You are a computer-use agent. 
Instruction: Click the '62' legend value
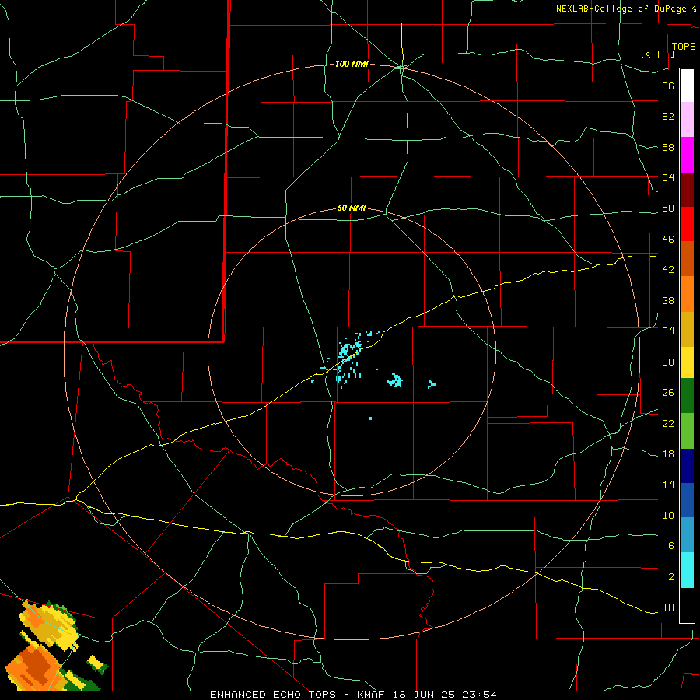668,117
